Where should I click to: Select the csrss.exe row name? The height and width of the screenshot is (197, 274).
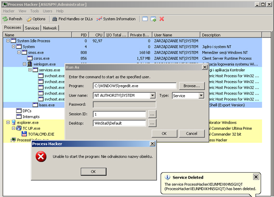[x=42, y=58]
